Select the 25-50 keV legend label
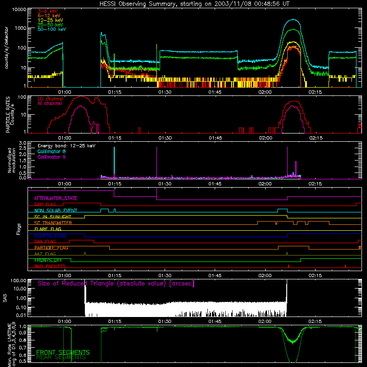The width and height of the screenshot is (367, 367). click(x=50, y=25)
